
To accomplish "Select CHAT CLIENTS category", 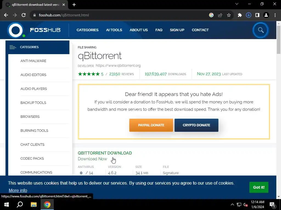I will (x=32, y=144).
